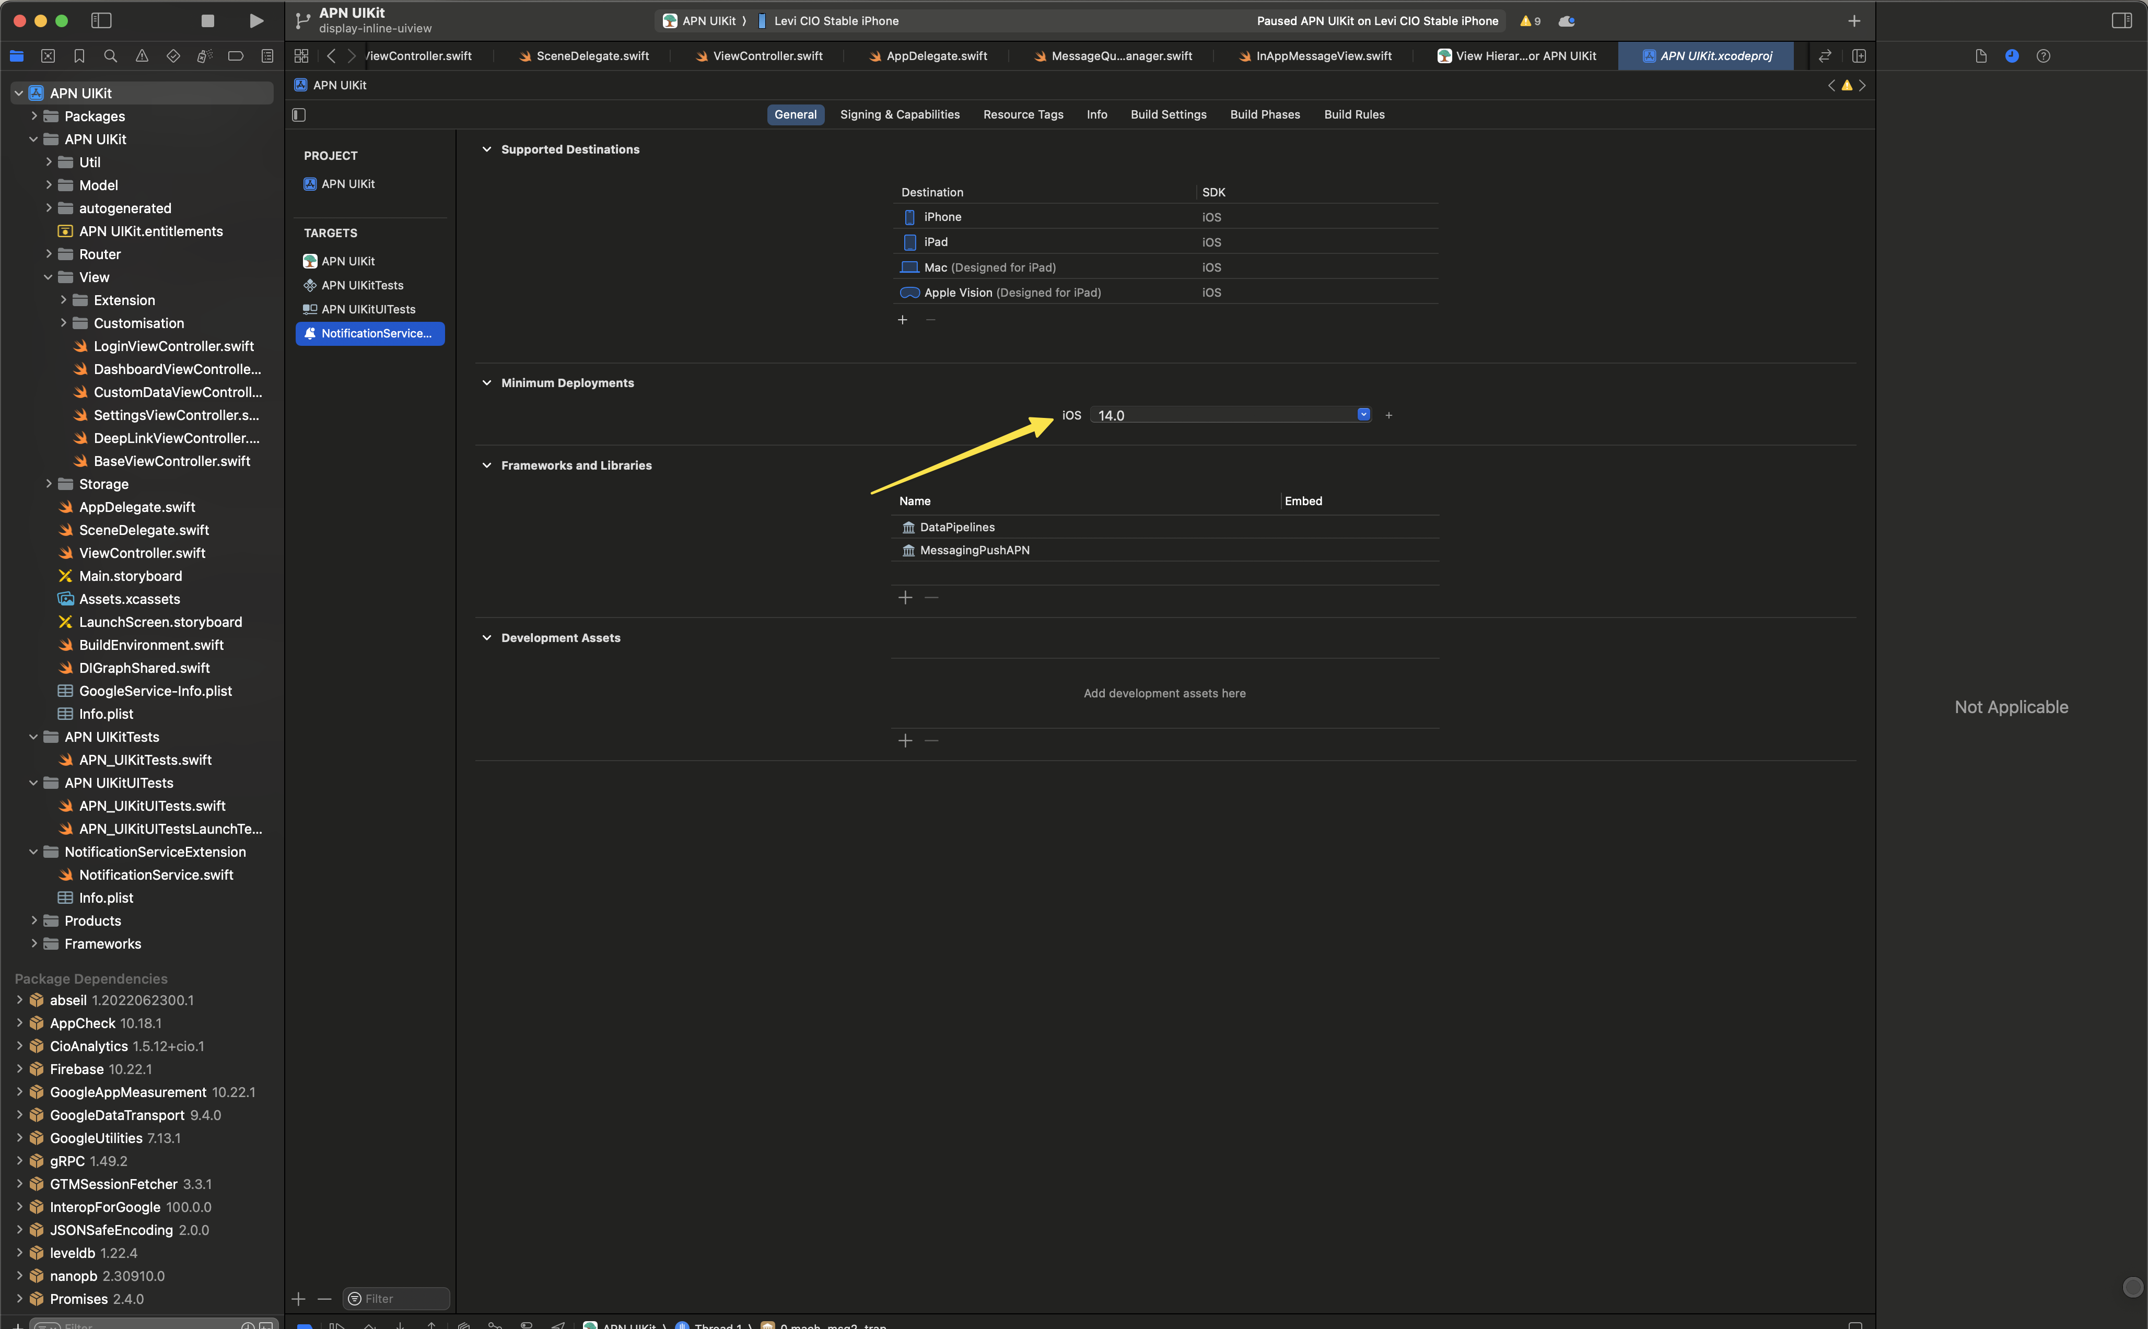
Task: Open the Report navigator
Action: click(x=267, y=55)
